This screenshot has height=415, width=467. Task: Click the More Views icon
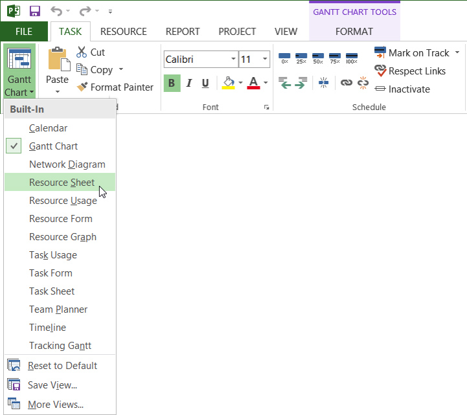(x=14, y=404)
